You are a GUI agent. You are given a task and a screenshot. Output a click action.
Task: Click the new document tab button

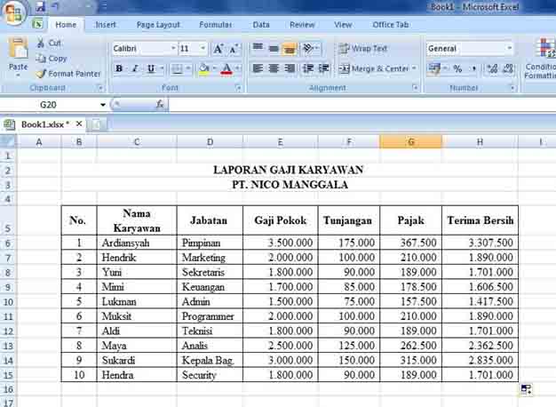pyautogui.click(x=97, y=124)
